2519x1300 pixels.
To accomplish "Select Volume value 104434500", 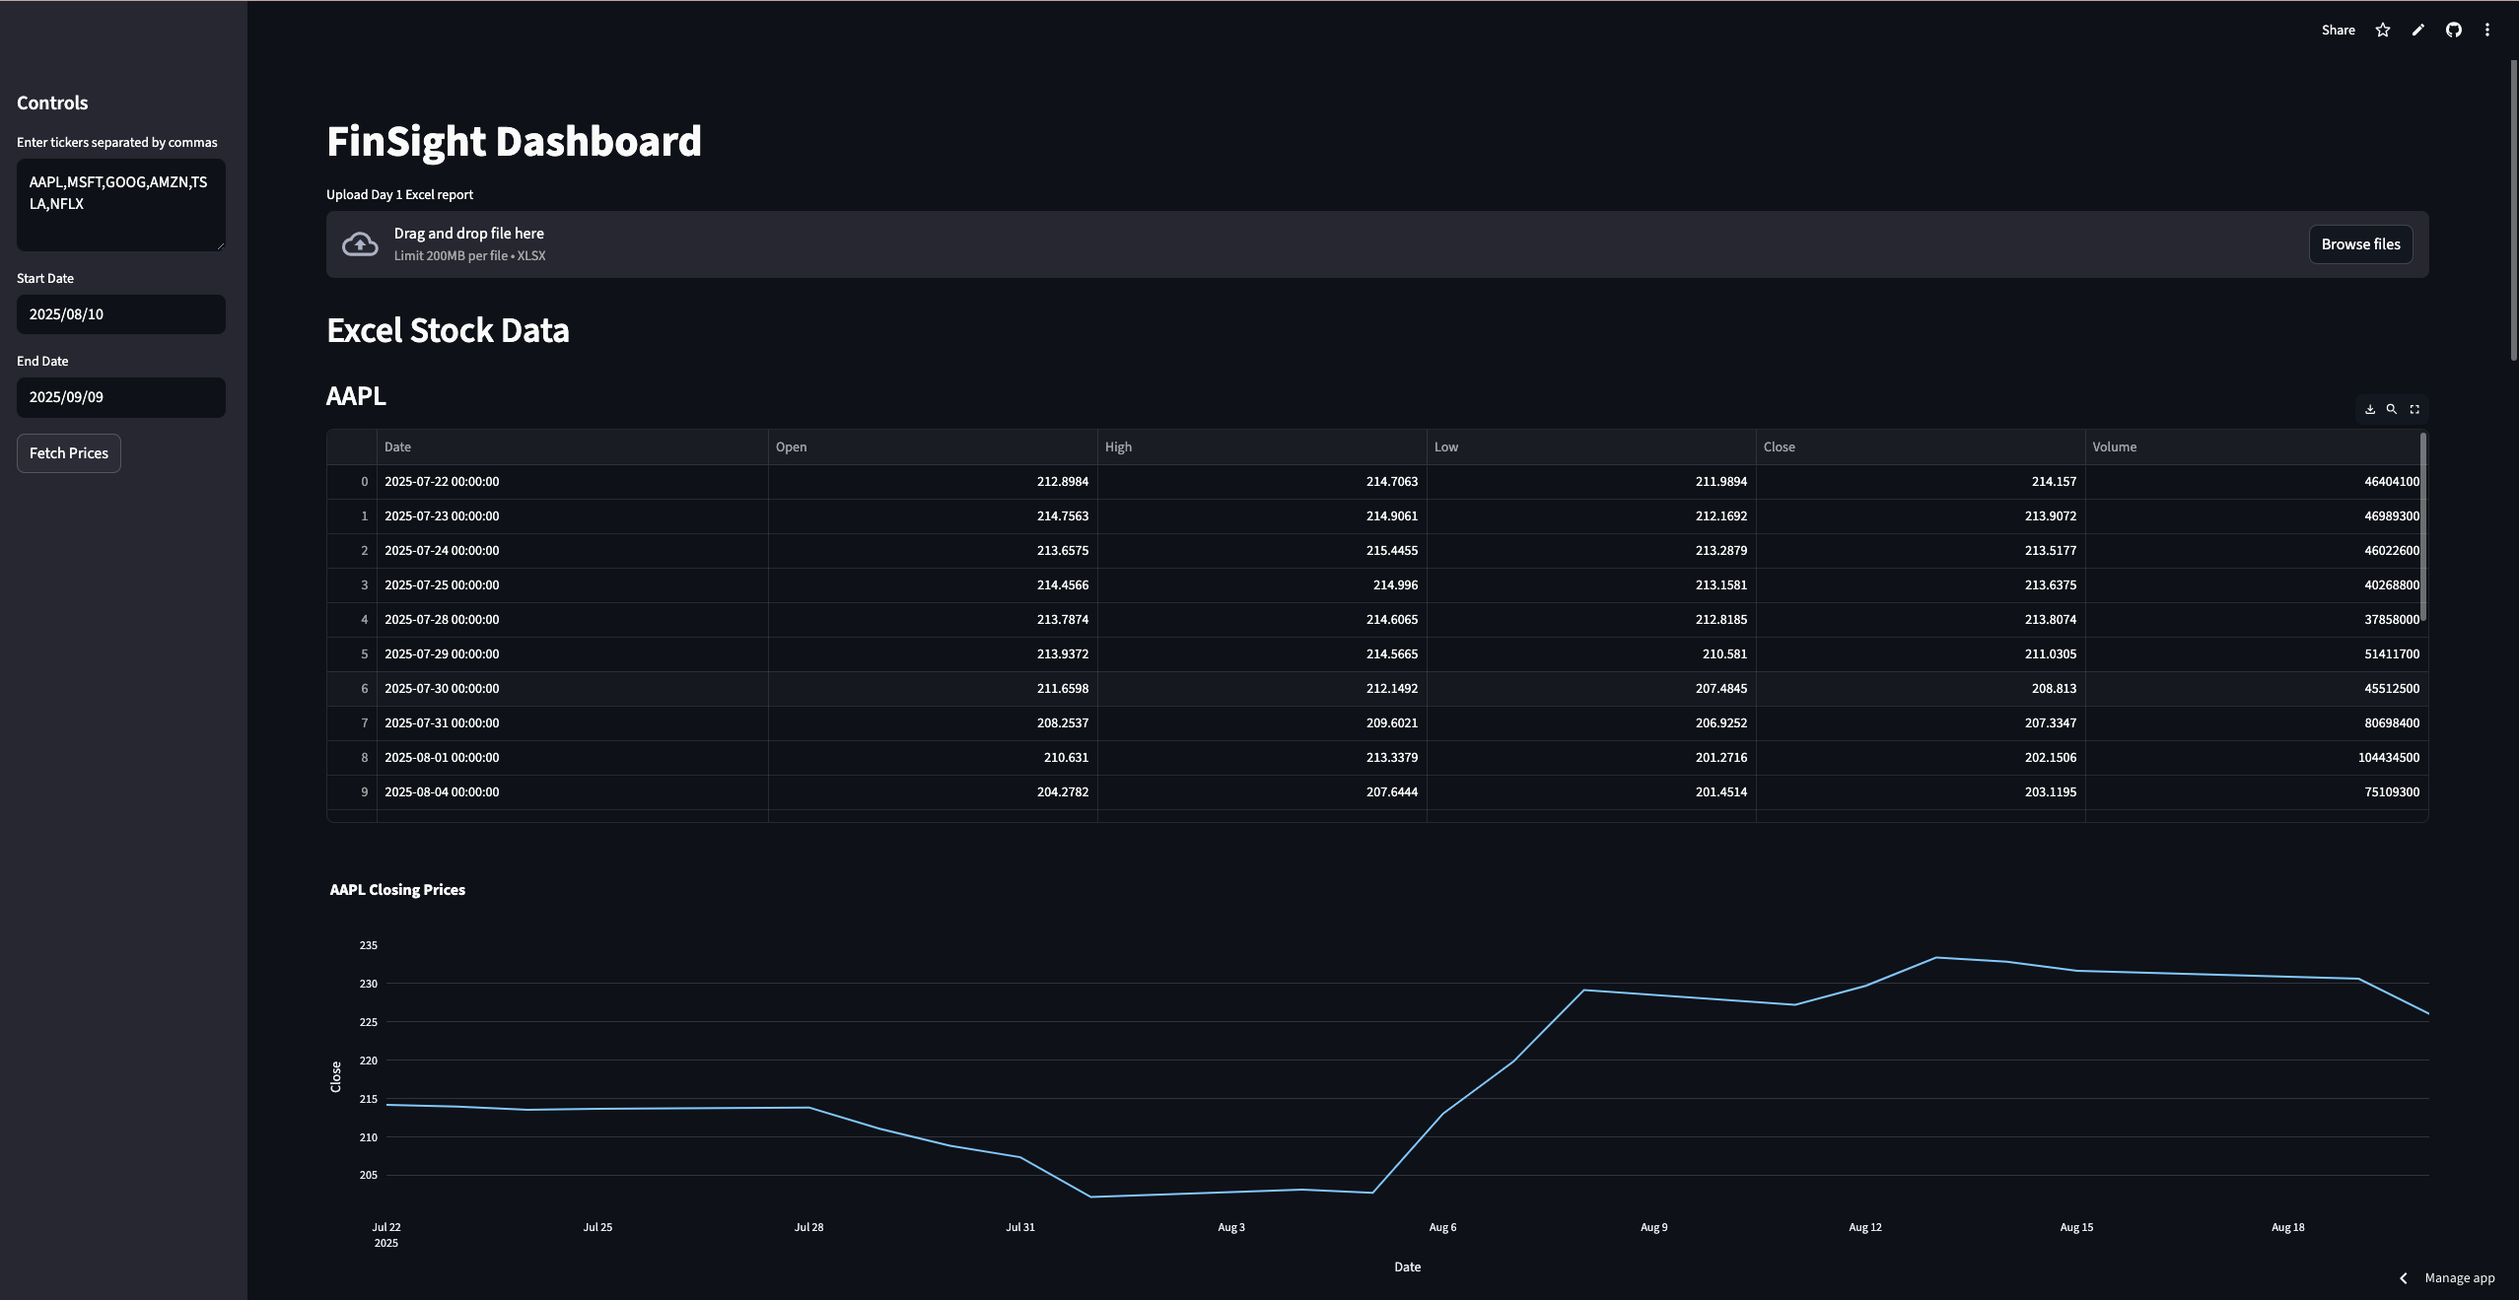I will [x=2256, y=758].
